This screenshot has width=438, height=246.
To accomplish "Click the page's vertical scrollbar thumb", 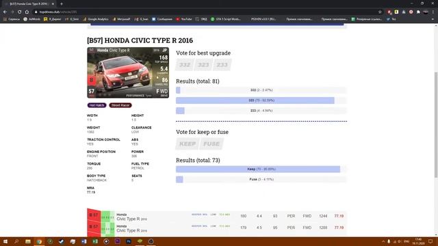I will 436,124.
